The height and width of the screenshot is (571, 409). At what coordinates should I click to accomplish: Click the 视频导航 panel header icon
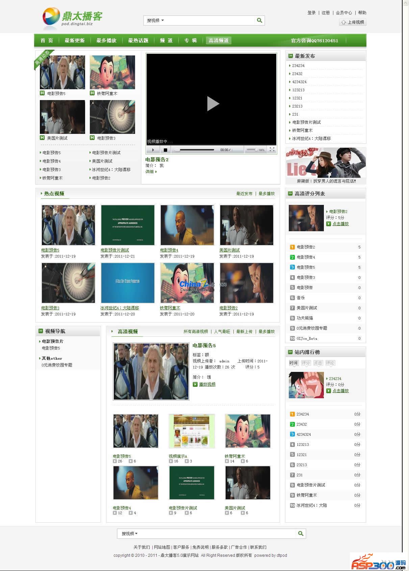[41, 331]
